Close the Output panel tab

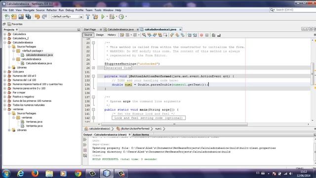pos(129,134)
